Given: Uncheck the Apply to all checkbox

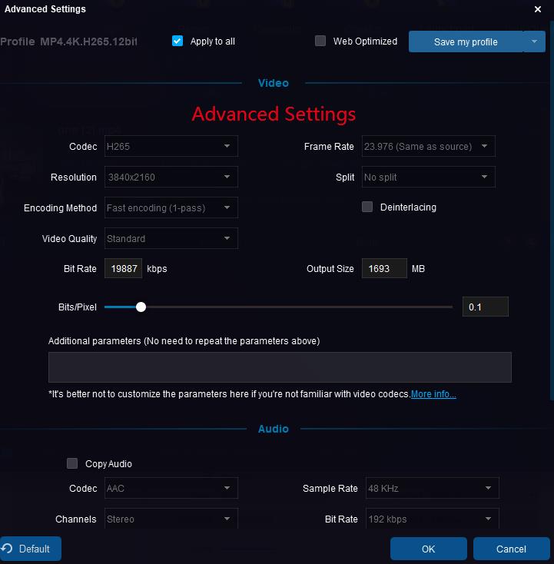Looking at the screenshot, I should [x=177, y=41].
